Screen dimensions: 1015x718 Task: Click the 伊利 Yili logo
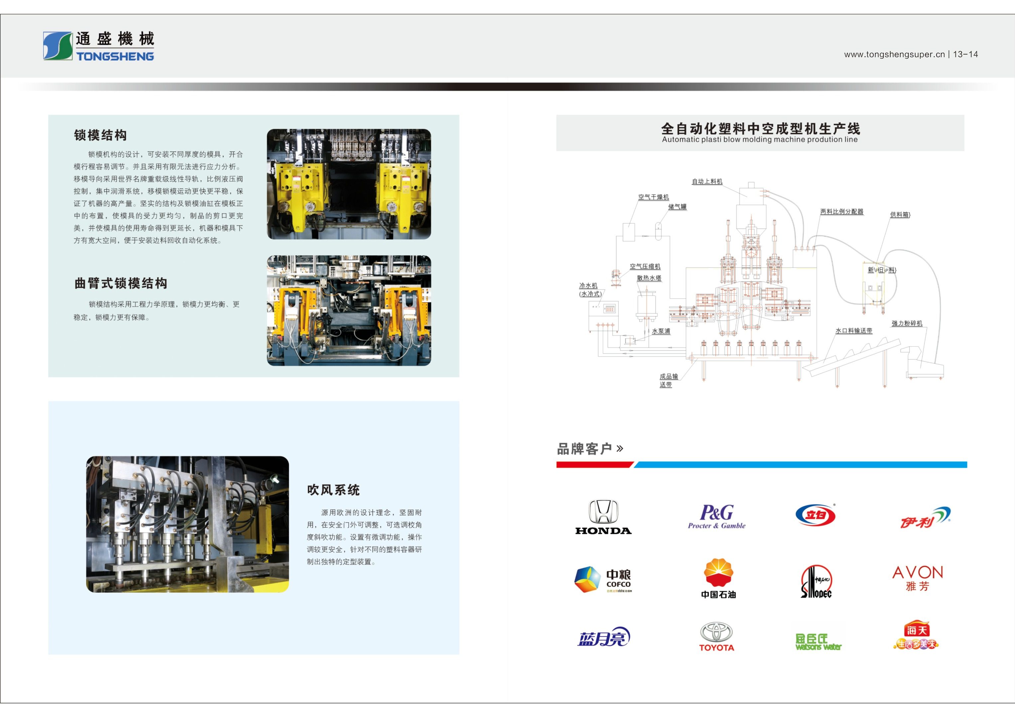925,517
